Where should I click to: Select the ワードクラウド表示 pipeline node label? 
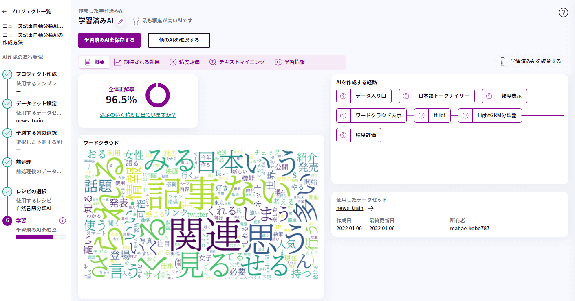point(378,116)
